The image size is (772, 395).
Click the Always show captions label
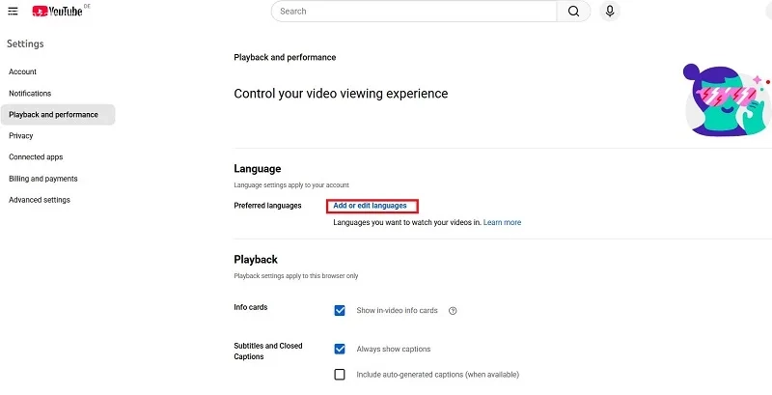pyautogui.click(x=394, y=350)
